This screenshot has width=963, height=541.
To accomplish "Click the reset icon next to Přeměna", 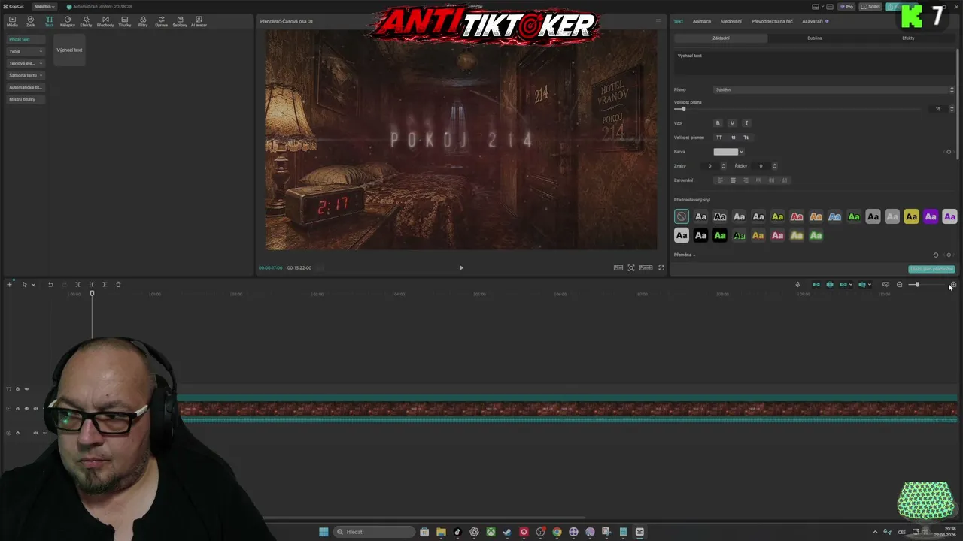I will click(x=936, y=255).
